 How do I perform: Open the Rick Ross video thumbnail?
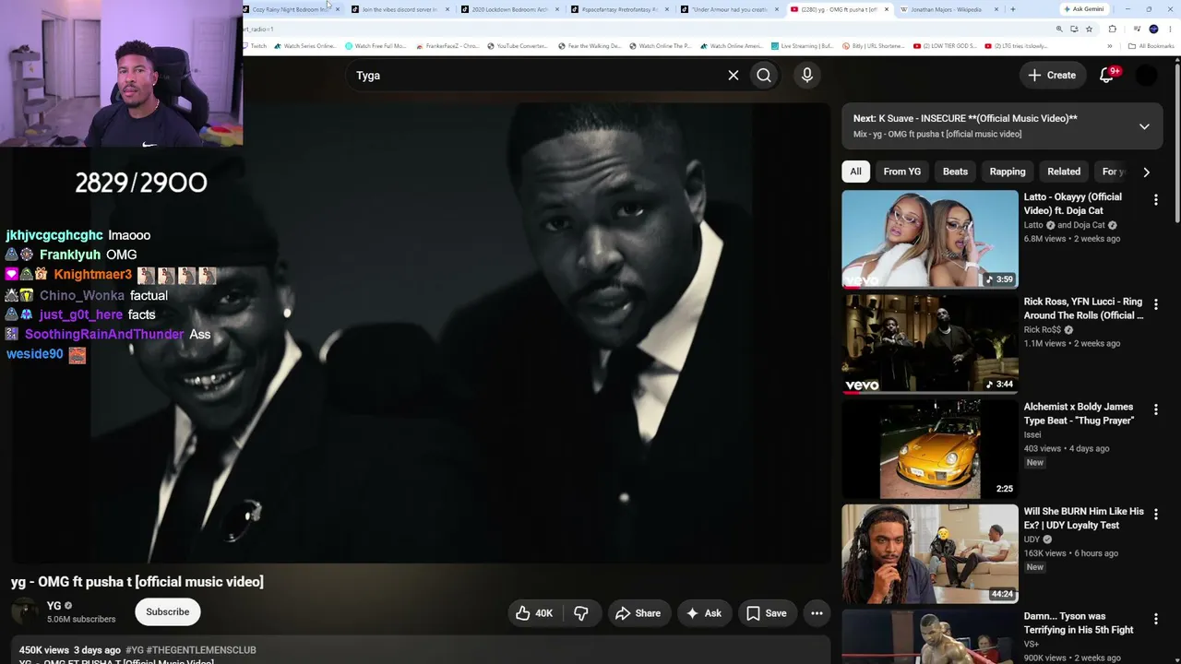click(x=930, y=344)
